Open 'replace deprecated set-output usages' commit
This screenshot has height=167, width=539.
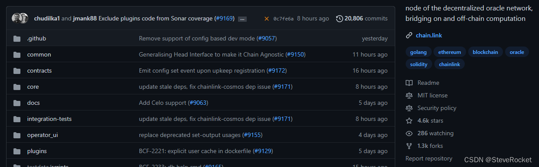click(x=190, y=135)
